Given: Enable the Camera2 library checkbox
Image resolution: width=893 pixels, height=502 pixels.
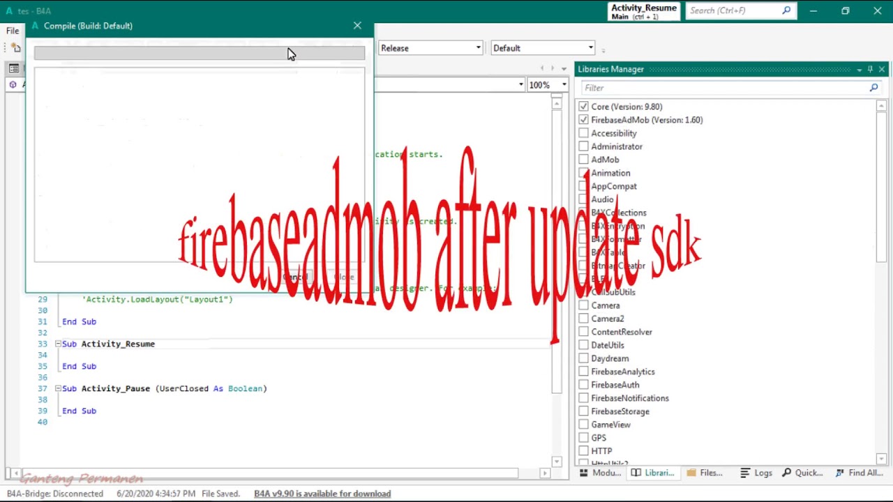Looking at the screenshot, I should [x=583, y=319].
